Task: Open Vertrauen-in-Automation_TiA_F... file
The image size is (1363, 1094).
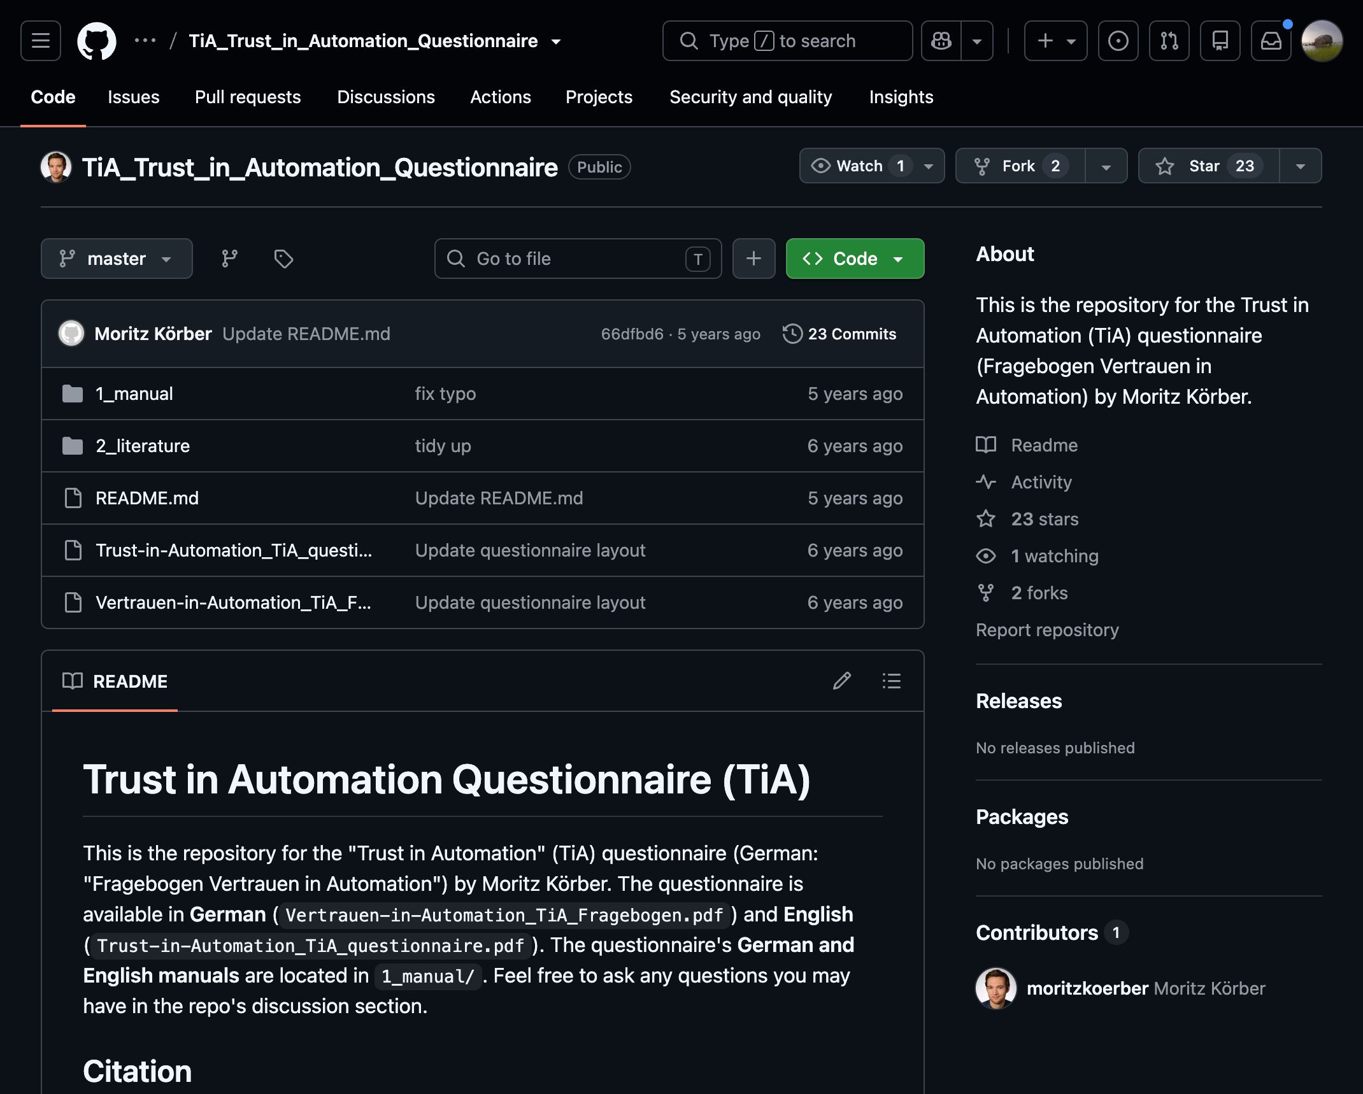Action: (233, 602)
